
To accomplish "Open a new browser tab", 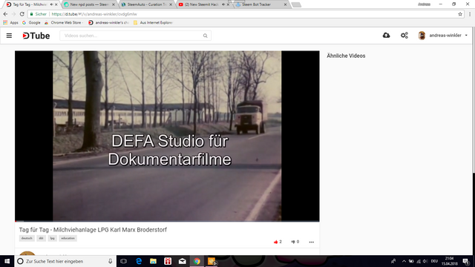I will pos(296,4).
